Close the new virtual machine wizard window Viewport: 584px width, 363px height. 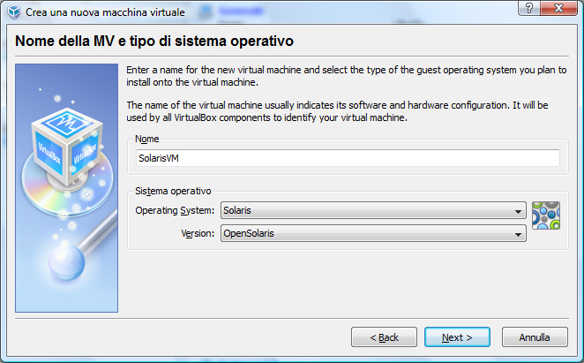pos(558,8)
